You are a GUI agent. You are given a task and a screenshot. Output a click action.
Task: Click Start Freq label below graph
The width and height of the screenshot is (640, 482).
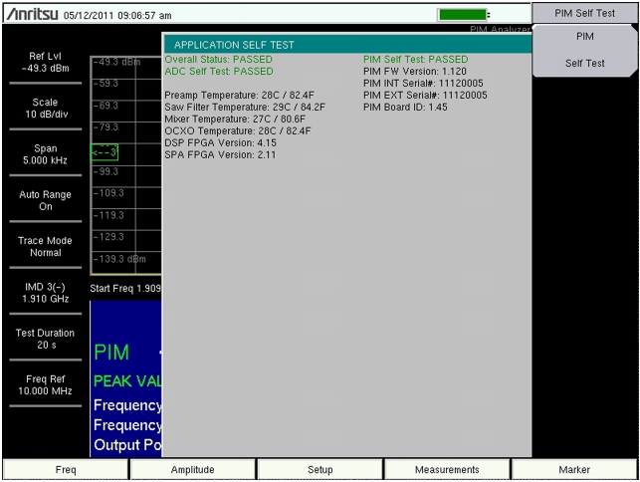(x=125, y=289)
